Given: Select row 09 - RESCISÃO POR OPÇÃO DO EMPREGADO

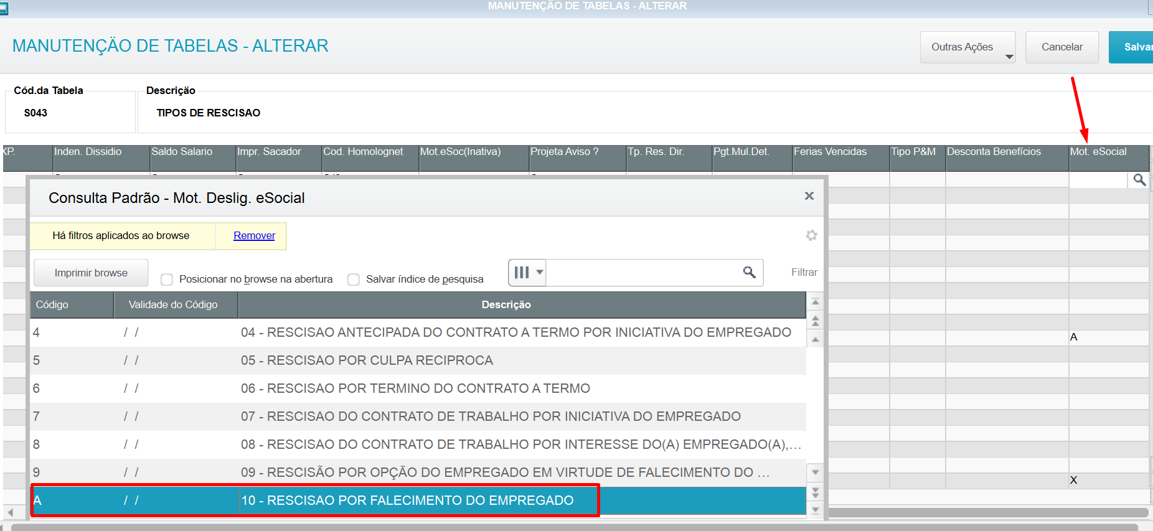Looking at the screenshot, I should pyautogui.click(x=418, y=472).
